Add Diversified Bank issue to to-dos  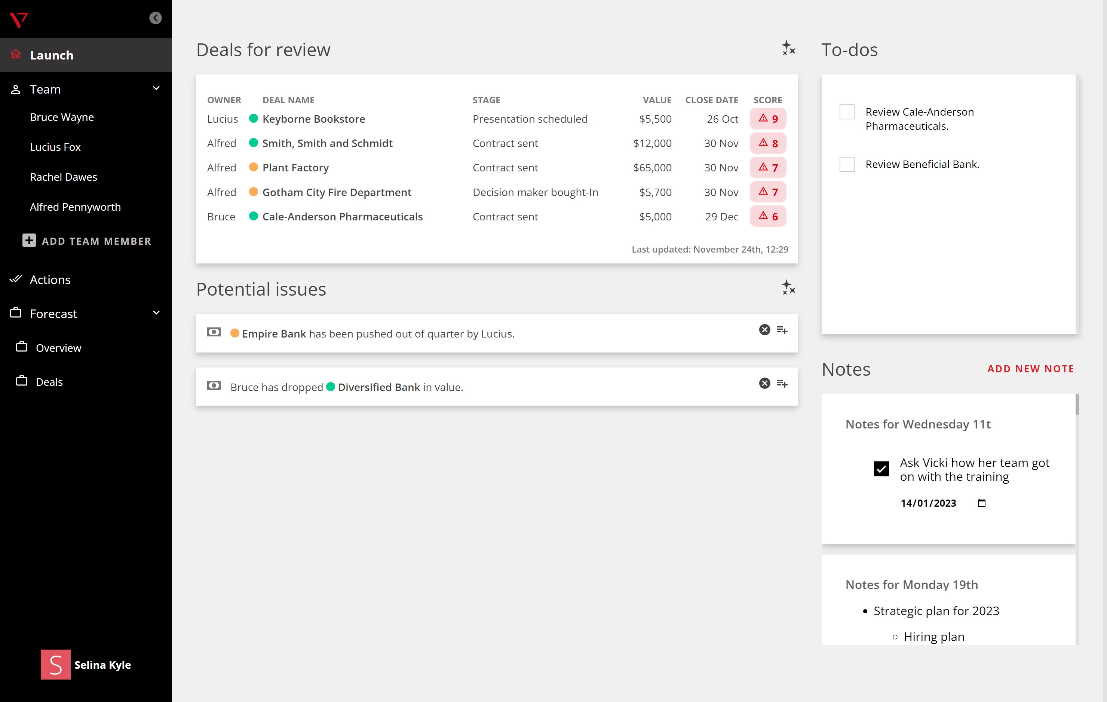[782, 383]
